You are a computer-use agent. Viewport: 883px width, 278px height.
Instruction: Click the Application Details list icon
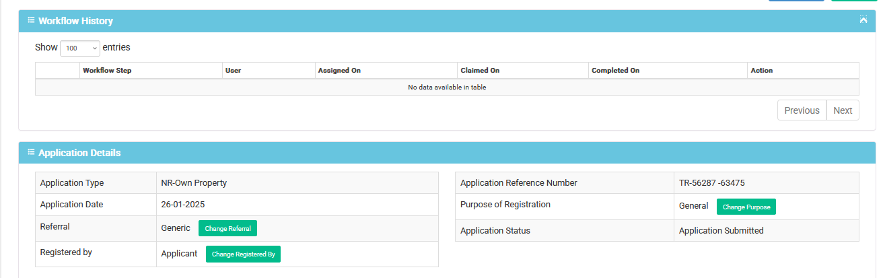[x=31, y=152]
